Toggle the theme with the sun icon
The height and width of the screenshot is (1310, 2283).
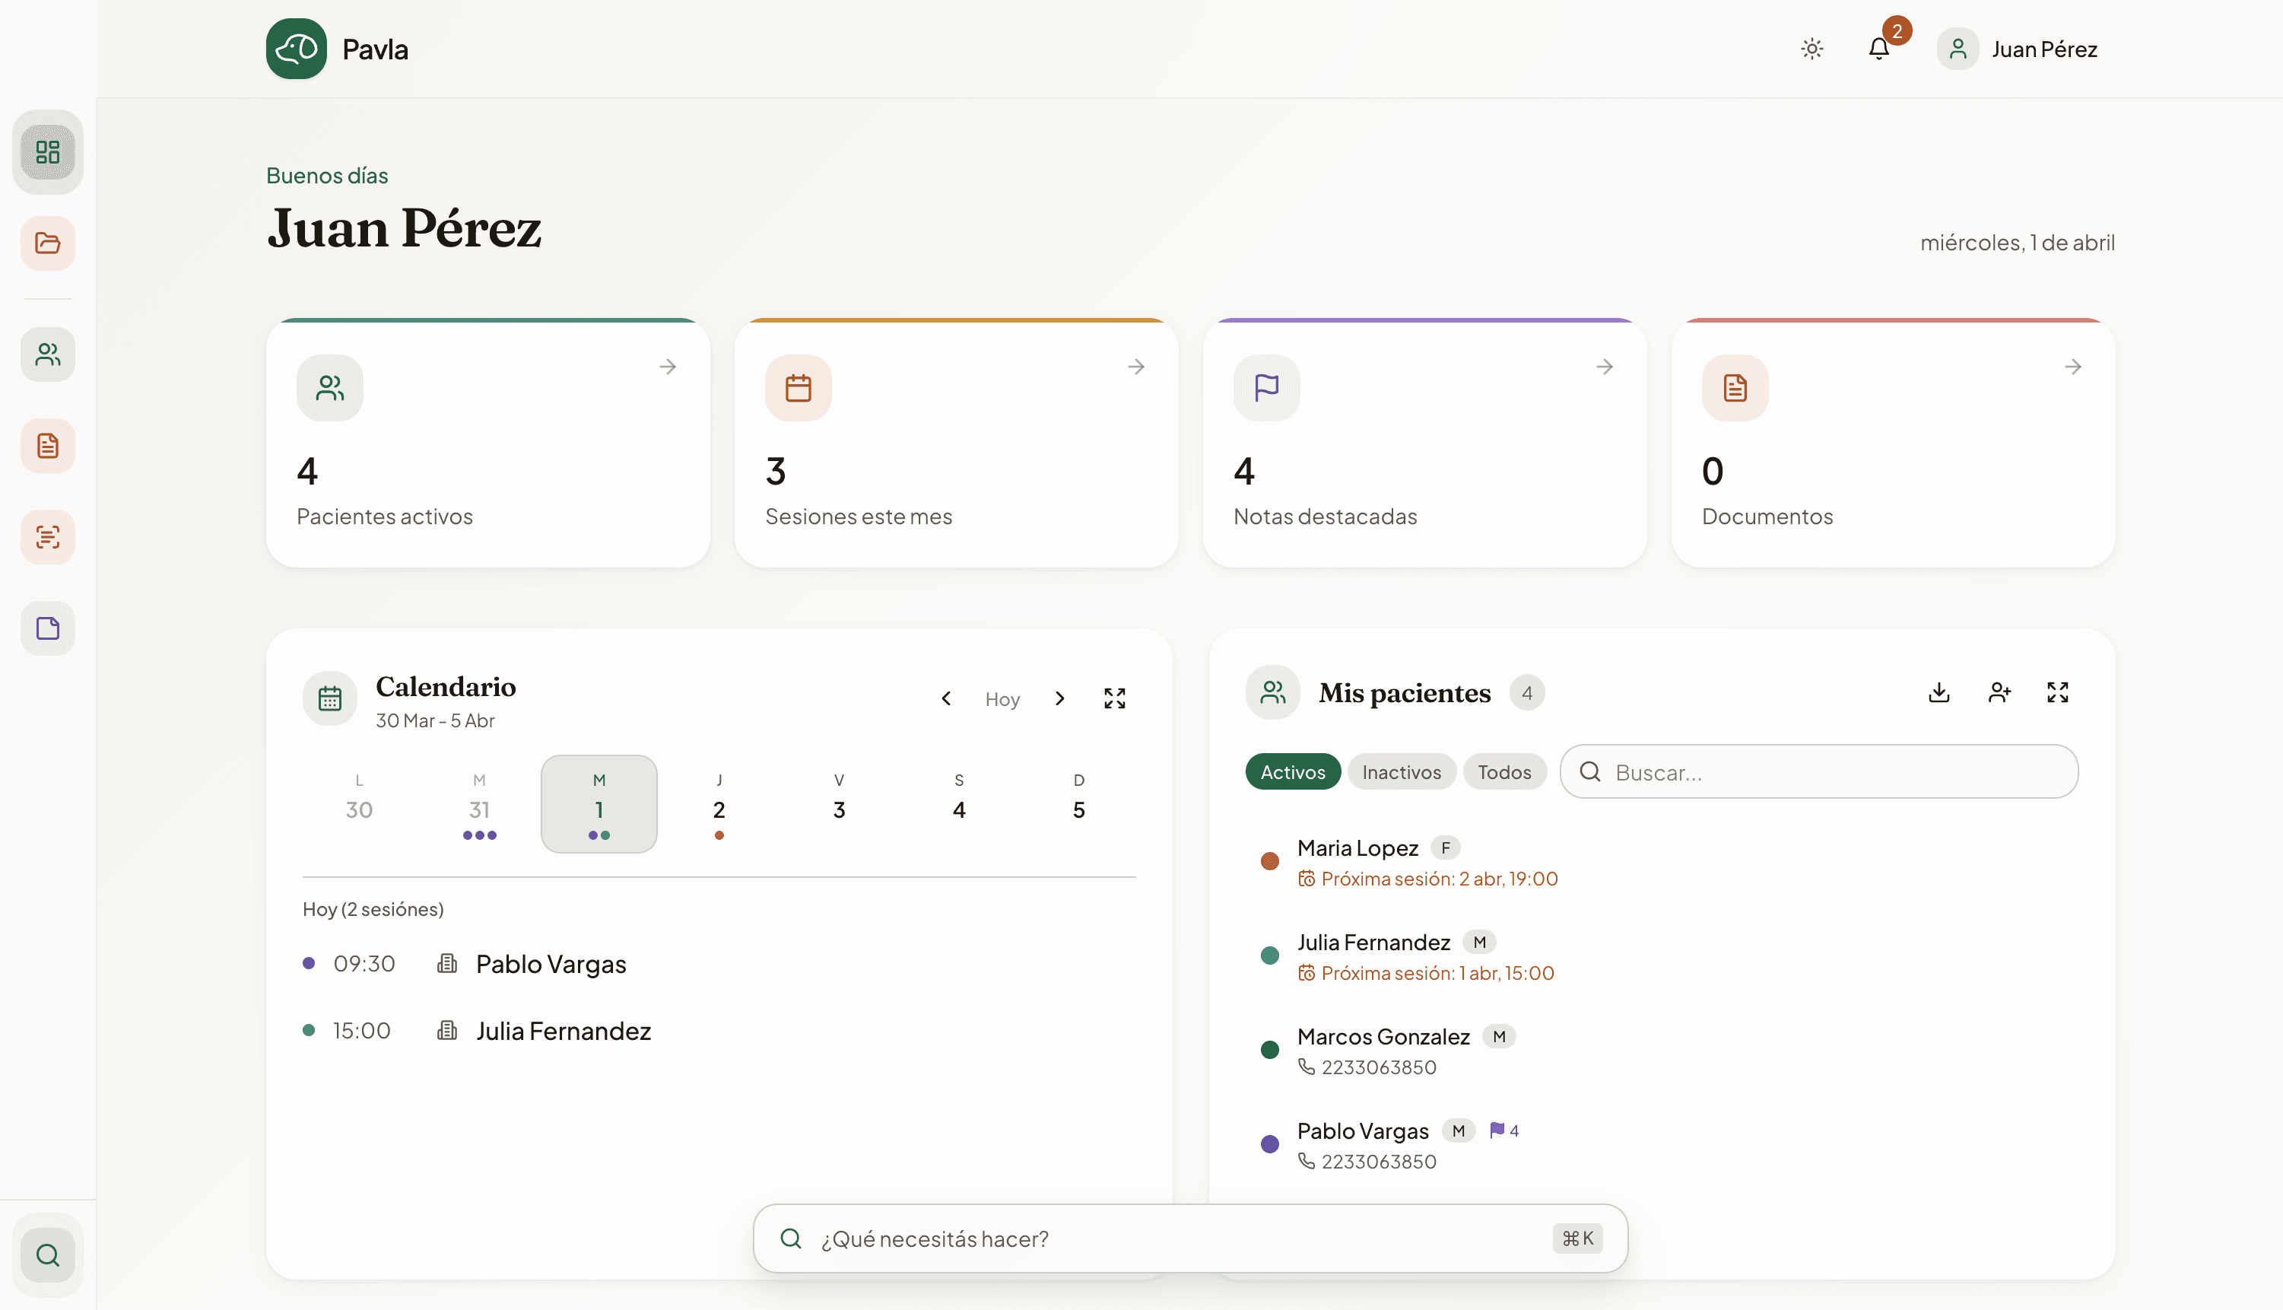click(1811, 49)
